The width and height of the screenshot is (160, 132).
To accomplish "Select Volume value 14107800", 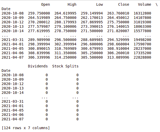I will tap(142, 18).
